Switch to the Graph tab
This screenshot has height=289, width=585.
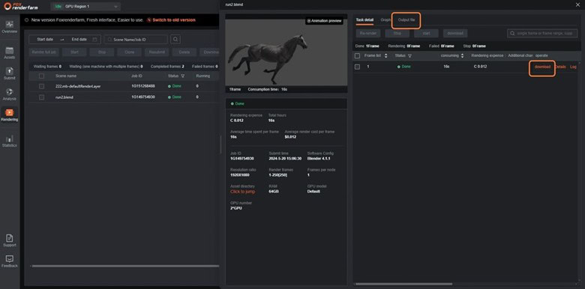(385, 19)
